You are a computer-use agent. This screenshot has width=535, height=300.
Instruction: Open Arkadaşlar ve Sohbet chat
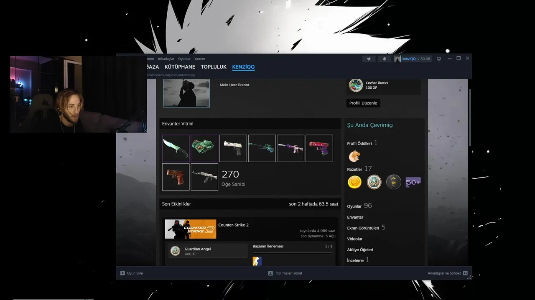pyautogui.click(x=448, y=273)
